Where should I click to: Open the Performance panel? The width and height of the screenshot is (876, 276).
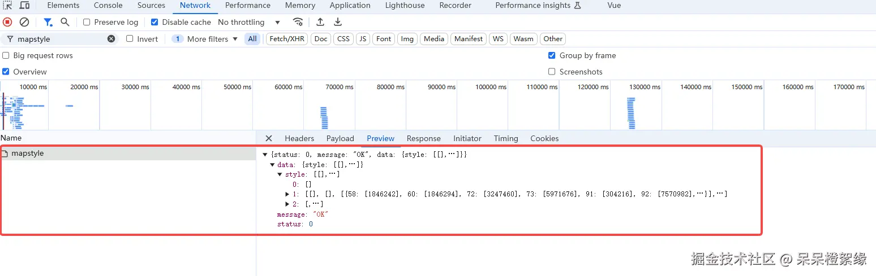pos(248,5)
